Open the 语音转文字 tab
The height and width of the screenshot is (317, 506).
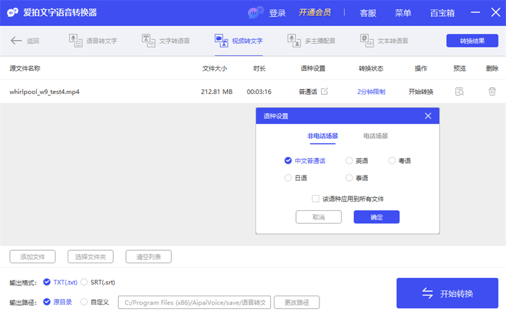pyautogui.click(x=94, y=41)
